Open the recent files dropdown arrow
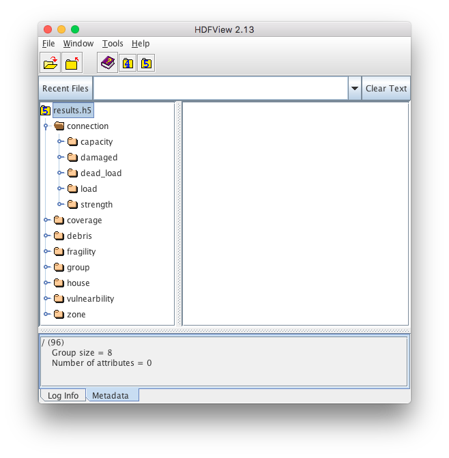The image size is (449, 458). click(355, 88)
